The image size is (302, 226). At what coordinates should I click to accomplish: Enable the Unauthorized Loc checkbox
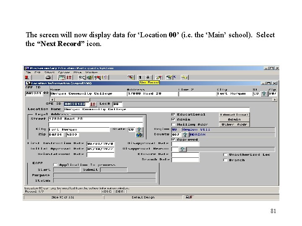pyautogui.click(x=225, y=155)
